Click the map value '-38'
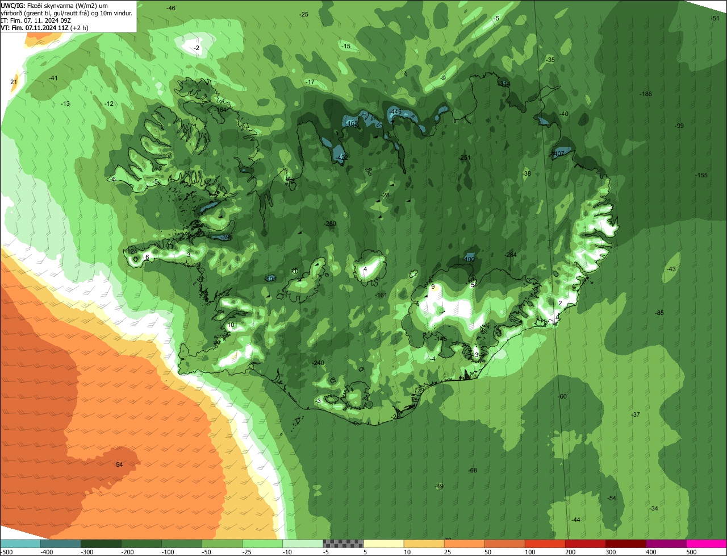The height and width of the screenshot is (556, 727). point(527,173)
